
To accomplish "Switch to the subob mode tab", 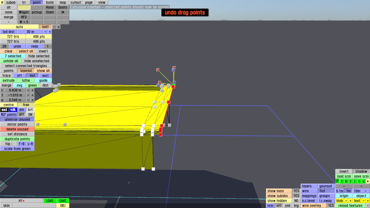I will click(x=11, y=2).
